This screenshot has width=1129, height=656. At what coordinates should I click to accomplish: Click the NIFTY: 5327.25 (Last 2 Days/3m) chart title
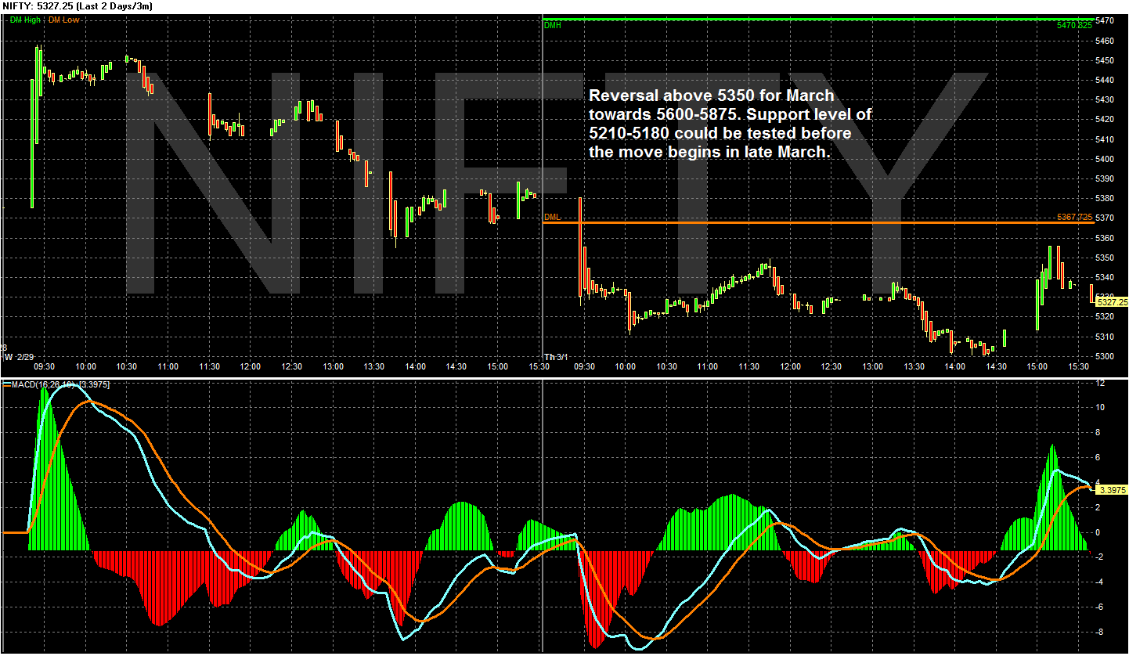[78, 6]
